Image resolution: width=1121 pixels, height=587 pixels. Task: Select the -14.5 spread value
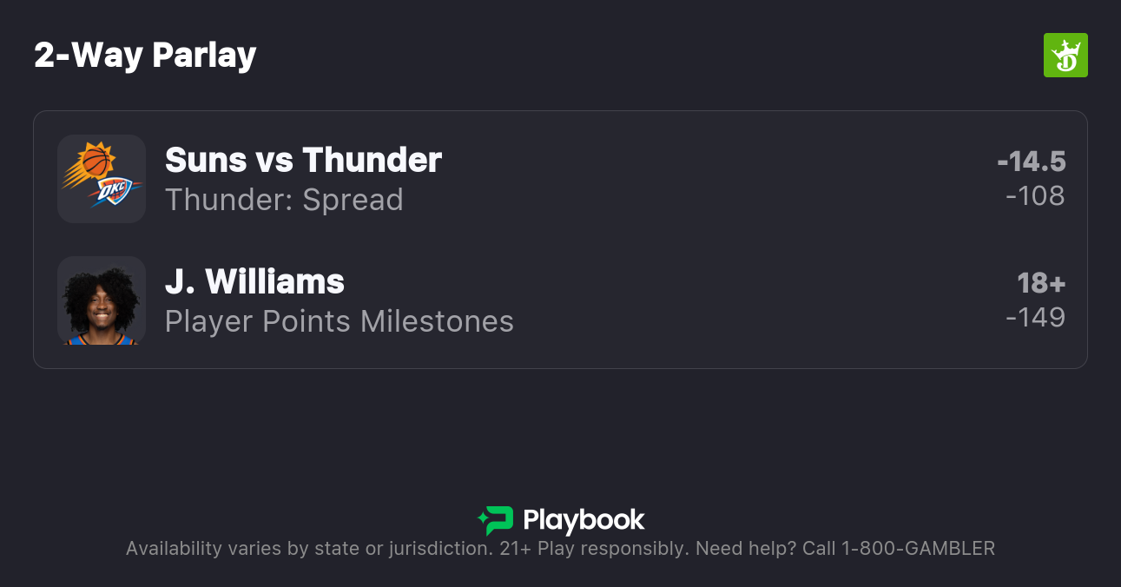[1031, 162]
